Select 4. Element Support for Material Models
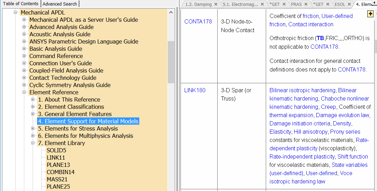377x191 pixels. click(88, 121)
